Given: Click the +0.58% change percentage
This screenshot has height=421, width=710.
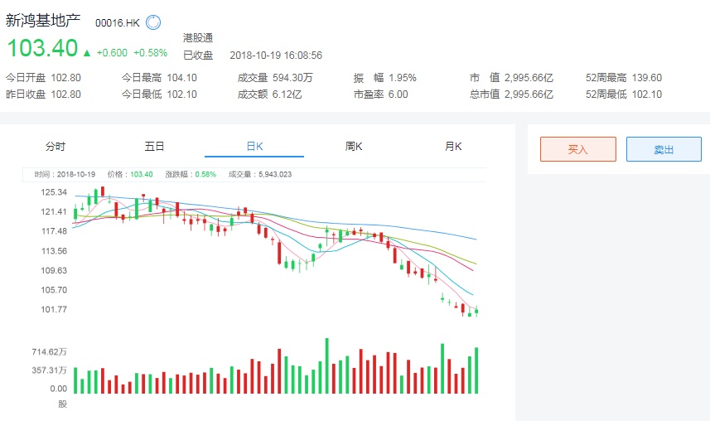Looking at the screenshot, I should pyautogui.click(x=151, y=52).
